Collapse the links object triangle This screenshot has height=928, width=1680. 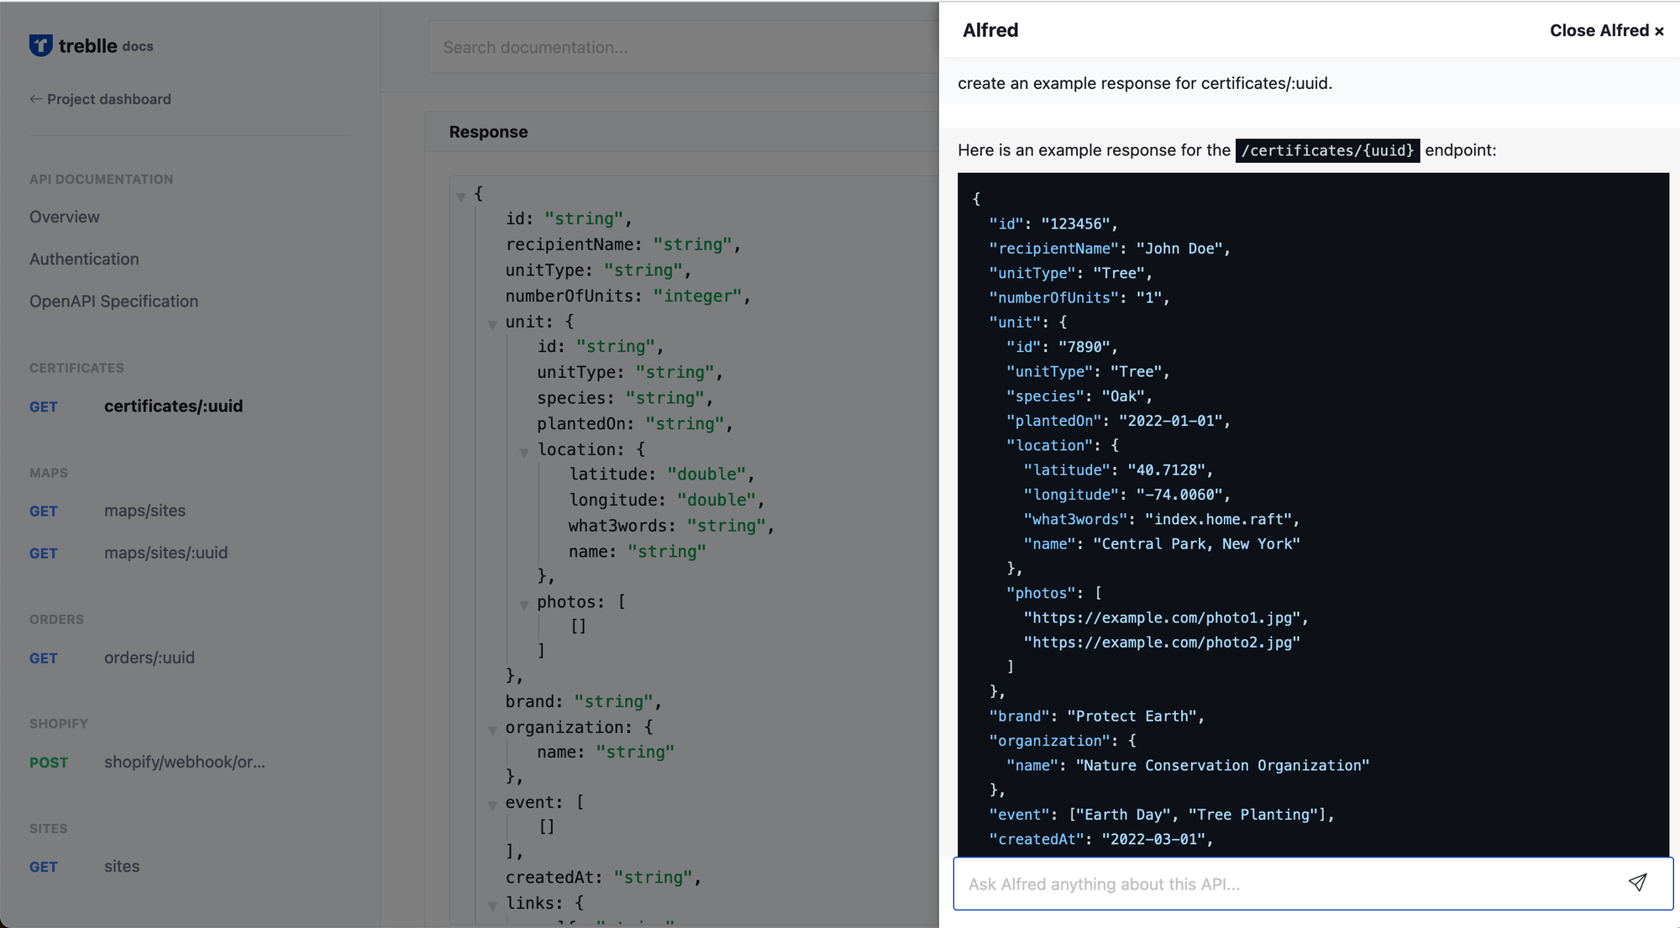pyautogui.click(x=492, y=905)
